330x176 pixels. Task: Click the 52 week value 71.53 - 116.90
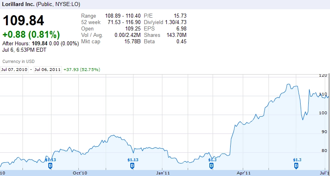click(x=124, y=22)
